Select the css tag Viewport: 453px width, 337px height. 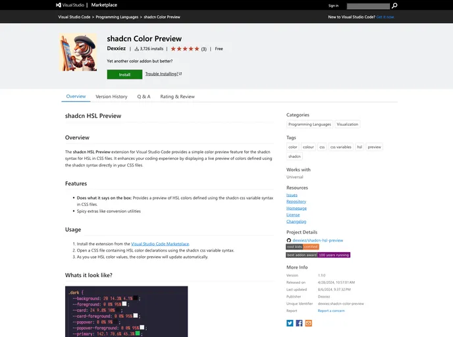point(322,147)
